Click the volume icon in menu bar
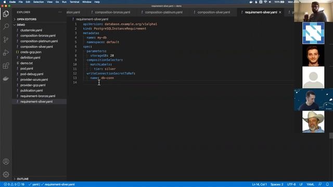Image resolution: width=333 pixels, height=187 pixels. 270,2
